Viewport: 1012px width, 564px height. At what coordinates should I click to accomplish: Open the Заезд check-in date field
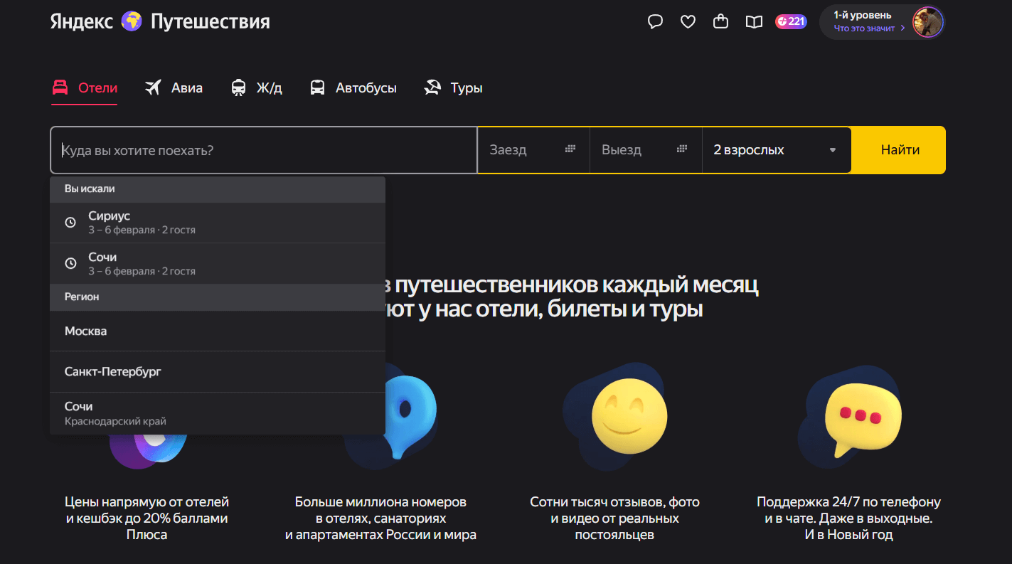533,150
